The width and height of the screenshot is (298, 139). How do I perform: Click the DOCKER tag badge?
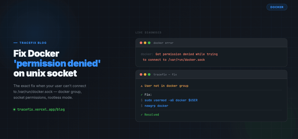pos(277,7)
